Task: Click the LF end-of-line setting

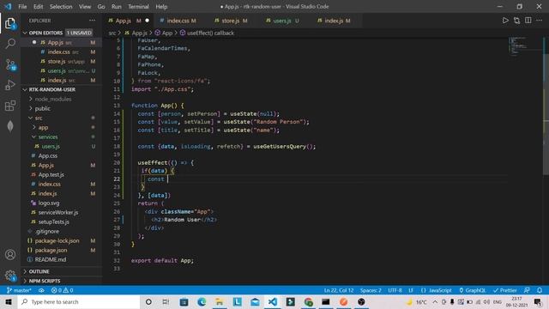Action: tap(411, 290)
